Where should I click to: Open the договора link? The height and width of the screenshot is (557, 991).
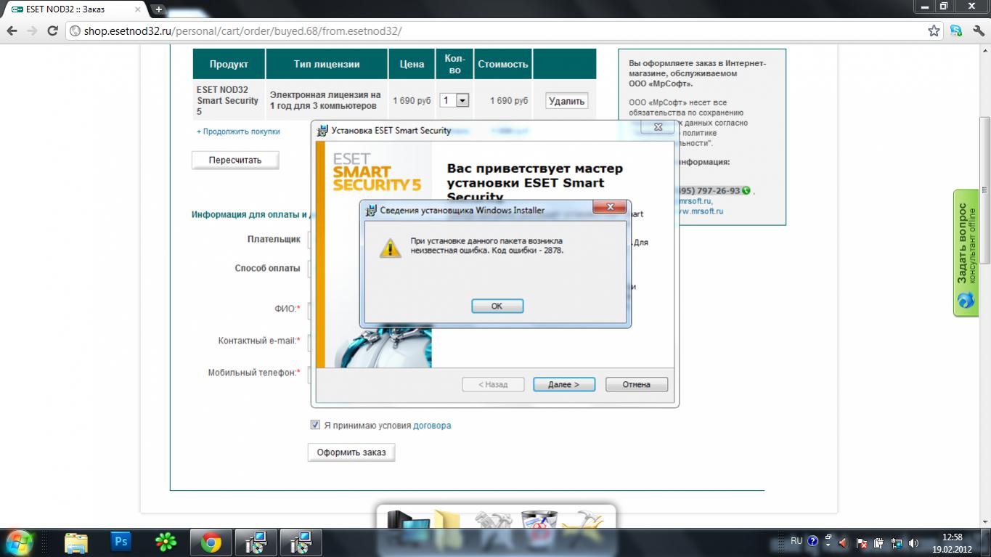coord(432,426)
